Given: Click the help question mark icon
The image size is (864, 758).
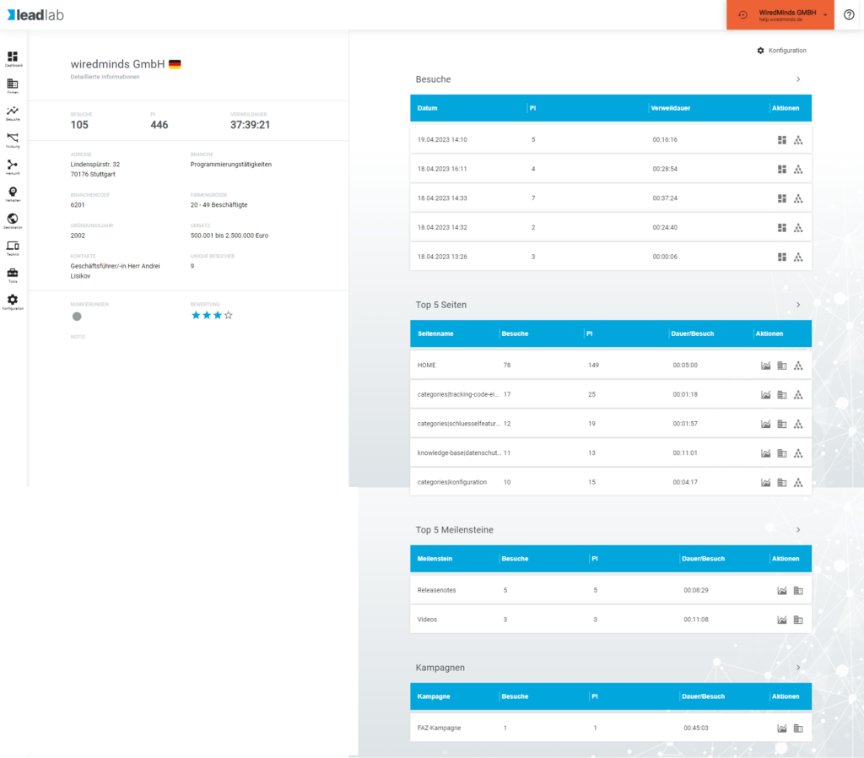Looking at the screenshot, I should [x=849, y=15].
